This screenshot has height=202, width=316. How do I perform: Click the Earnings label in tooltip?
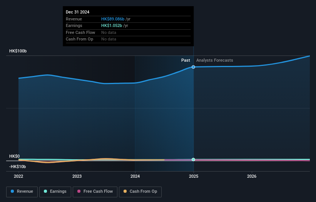point(74,25)
